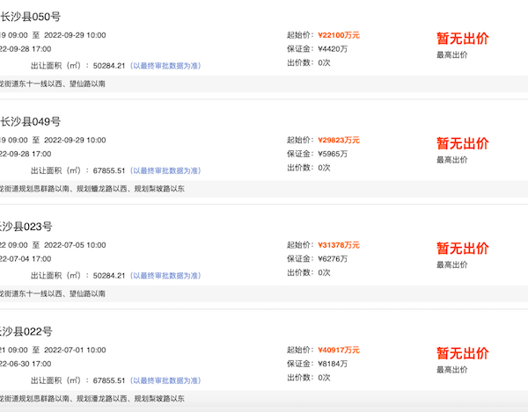The image size is (528, 412).
Task: Click location text 东十一线以西 in 050号
Action: tap(40, 83)
